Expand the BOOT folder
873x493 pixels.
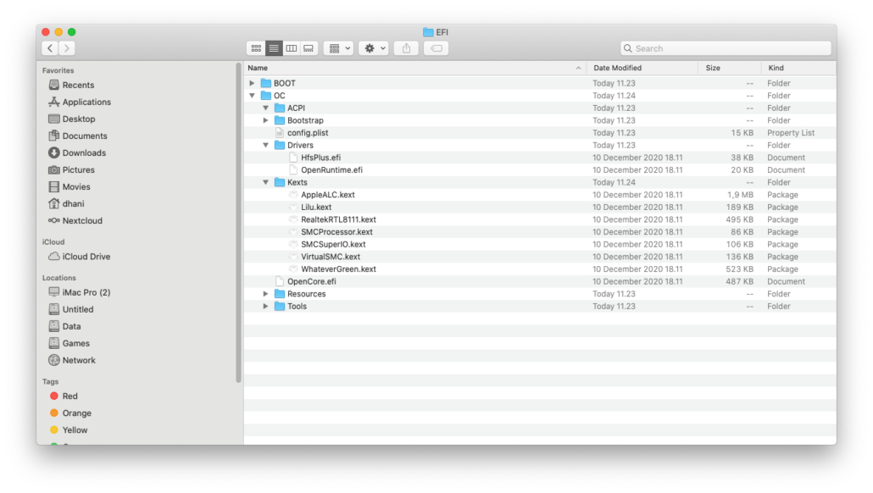pos(252,83)
